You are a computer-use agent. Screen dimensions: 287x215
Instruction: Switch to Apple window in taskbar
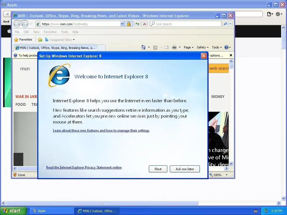pyautogui.click(x=52, y=211)
